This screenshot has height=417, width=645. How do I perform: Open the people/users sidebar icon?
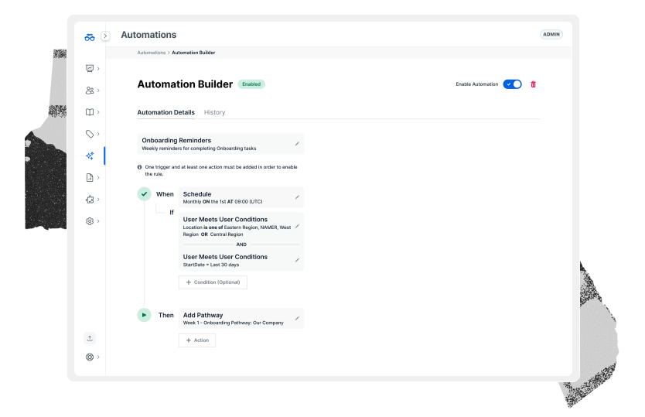coord(90,91)
